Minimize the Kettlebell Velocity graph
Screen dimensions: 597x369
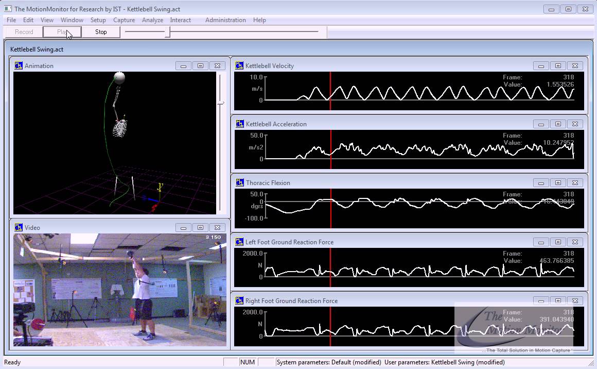coord(541,66)
